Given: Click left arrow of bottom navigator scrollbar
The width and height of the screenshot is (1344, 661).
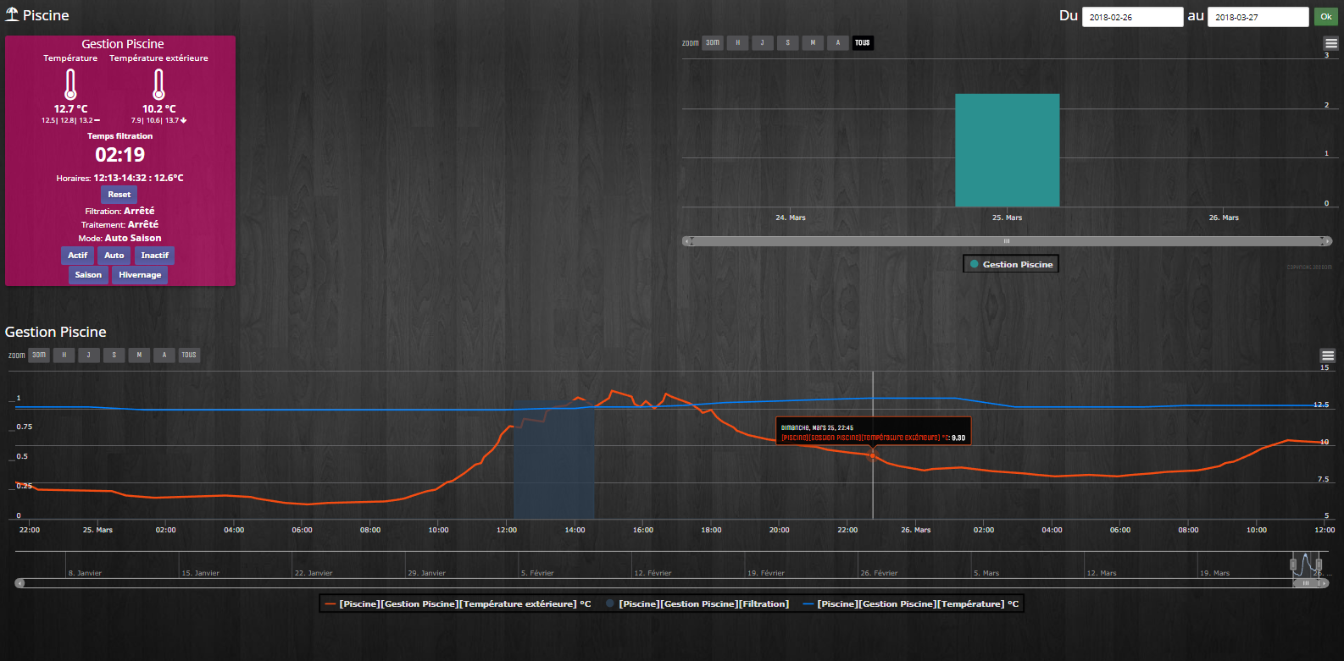Looking at the screenshot, I should click(20, 583).
